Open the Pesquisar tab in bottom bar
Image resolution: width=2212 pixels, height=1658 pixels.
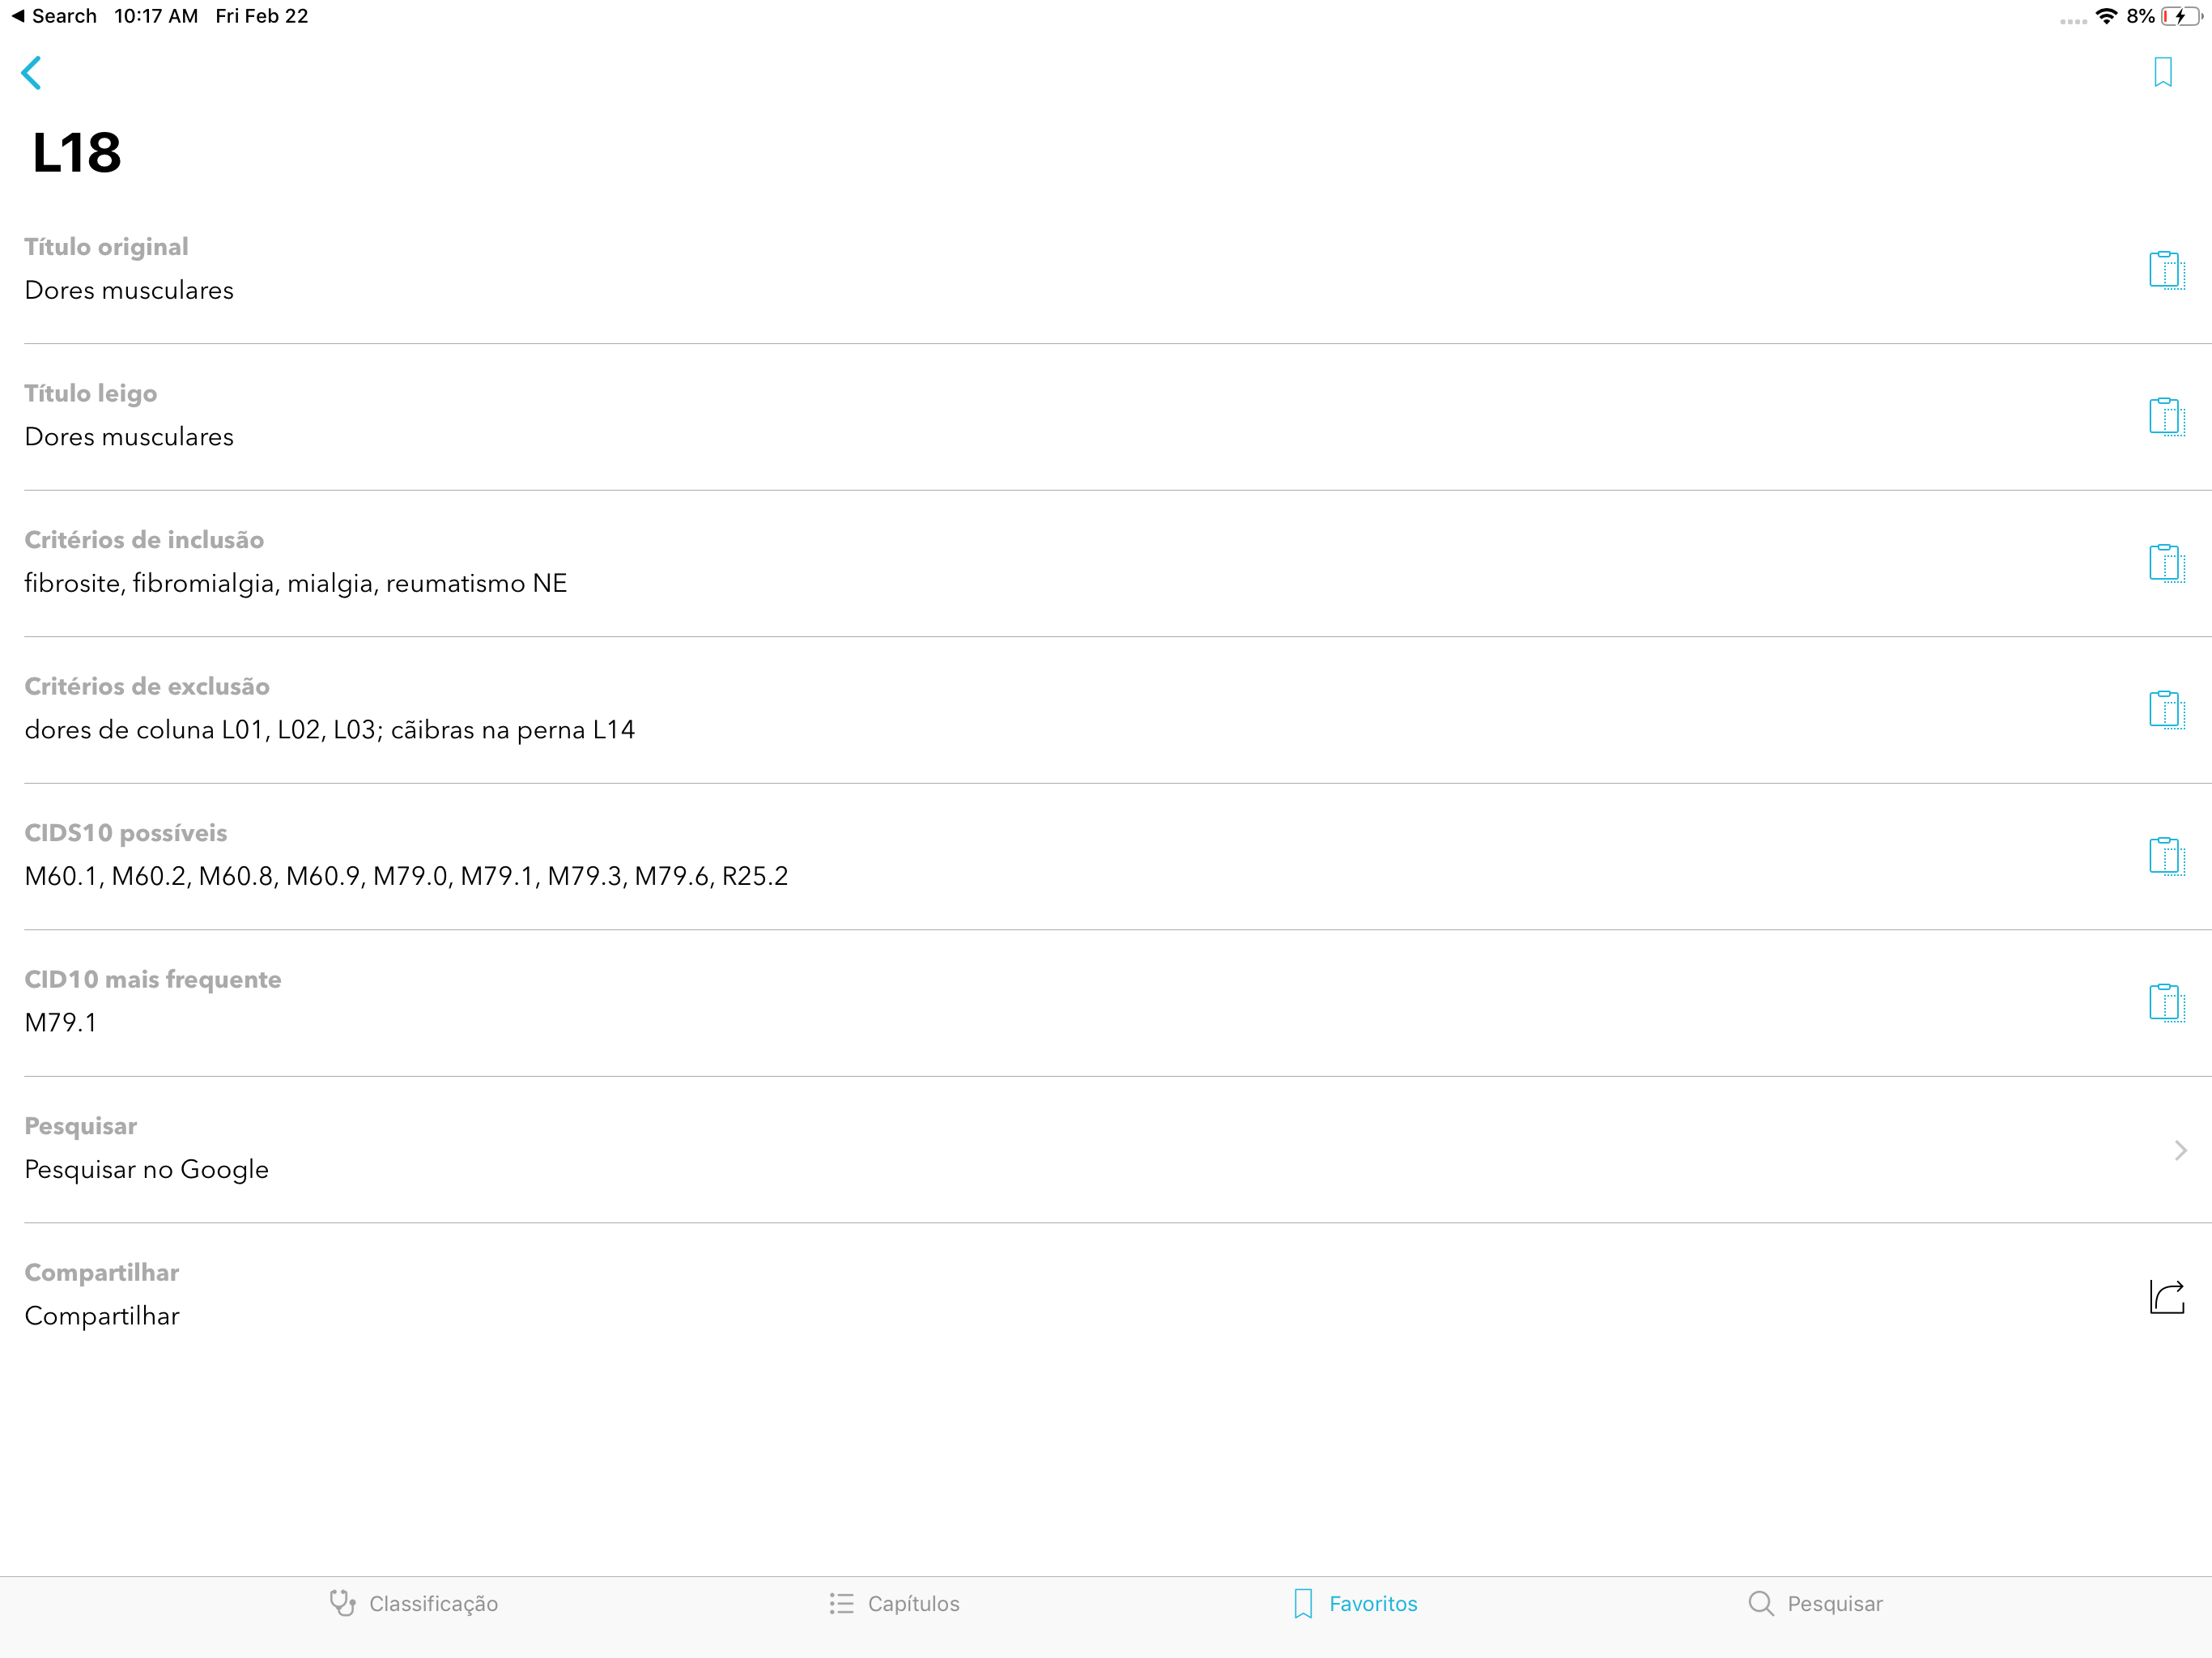pos(1815,1604)
